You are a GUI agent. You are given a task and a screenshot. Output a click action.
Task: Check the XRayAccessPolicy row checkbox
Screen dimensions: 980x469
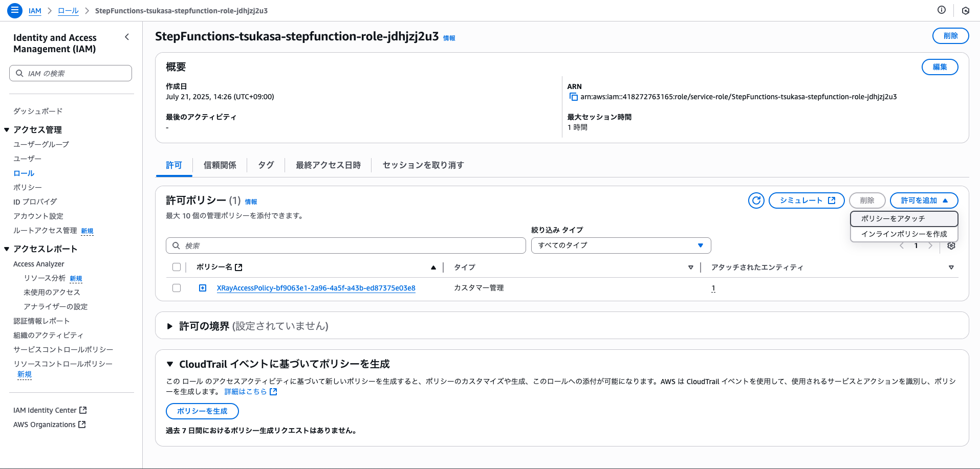(x=177, y=288)
